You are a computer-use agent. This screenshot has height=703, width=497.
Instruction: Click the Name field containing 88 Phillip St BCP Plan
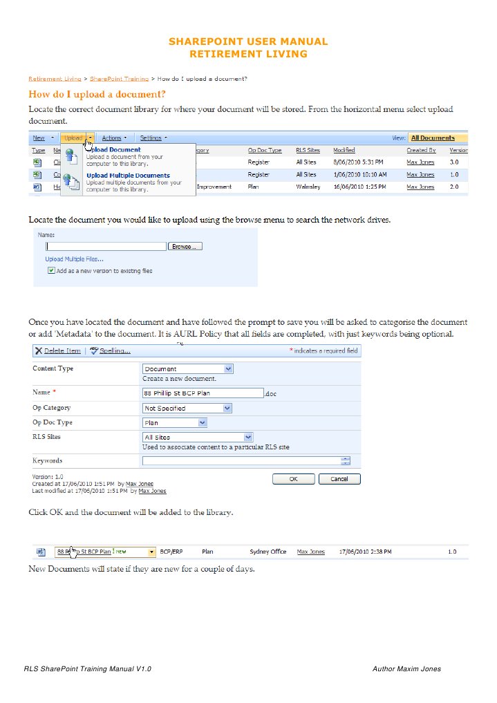coord(203,393)
